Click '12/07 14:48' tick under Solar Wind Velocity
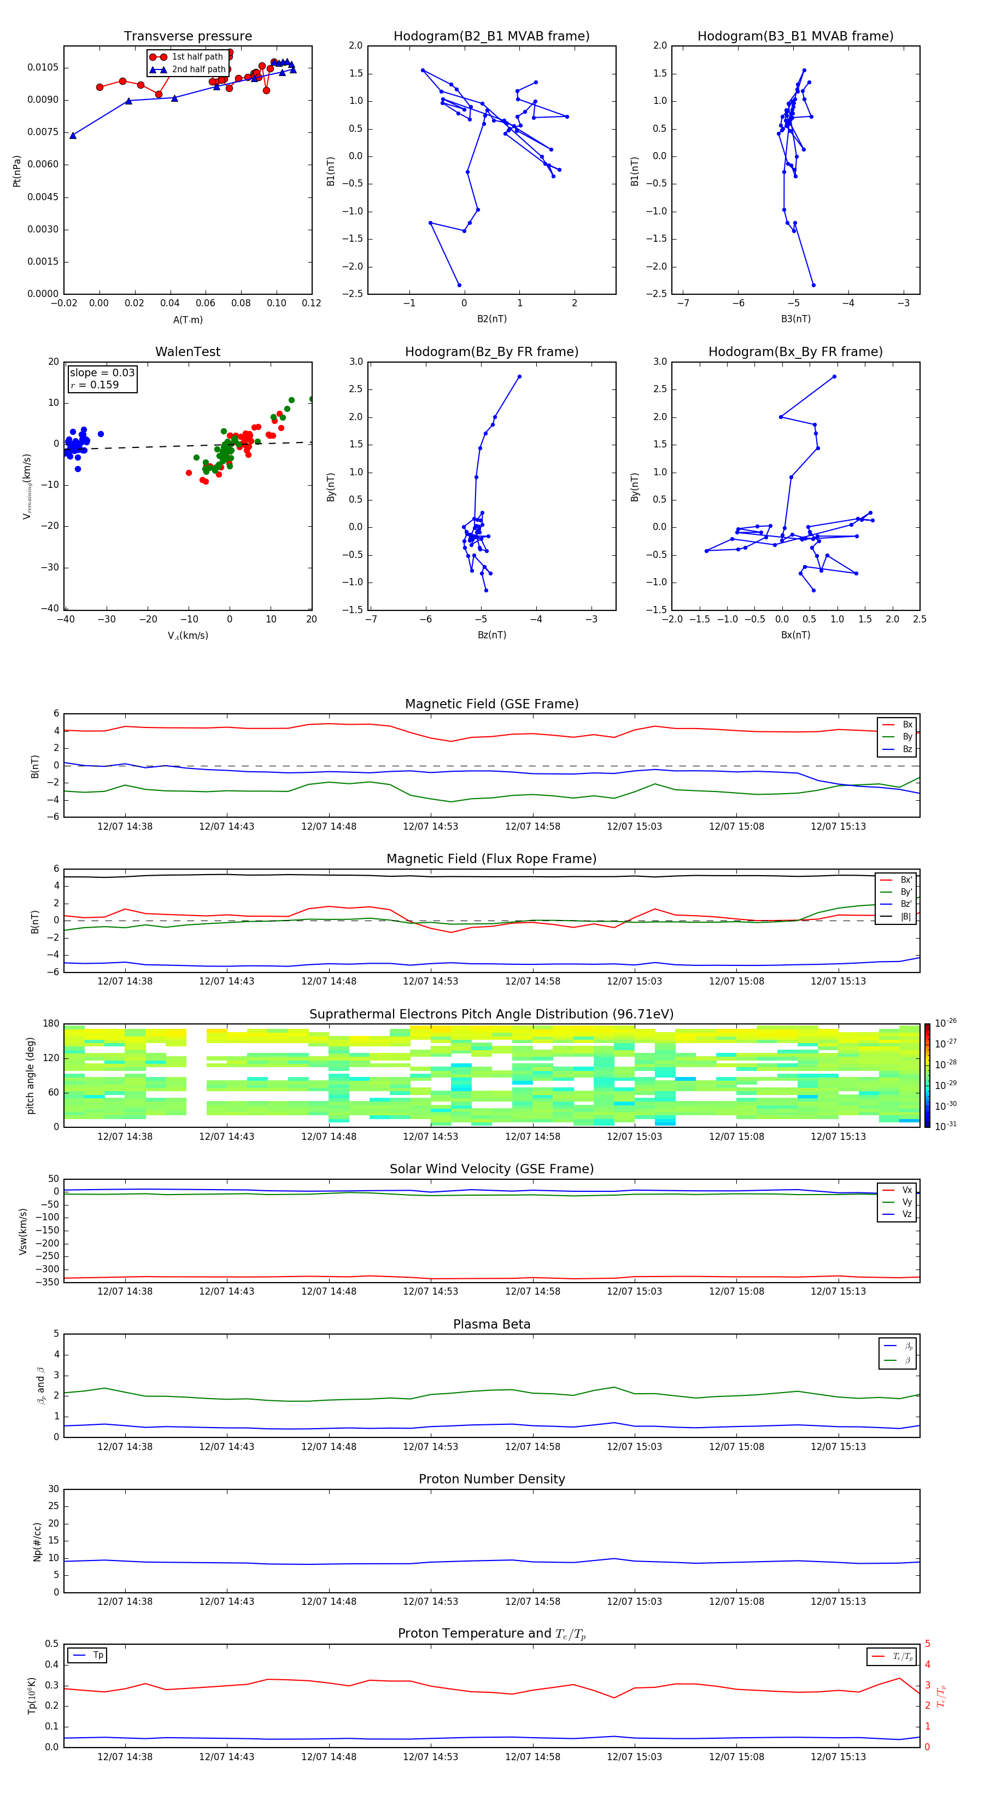The width and height of the screenshot is (984, 1805). click(329, 1291)
